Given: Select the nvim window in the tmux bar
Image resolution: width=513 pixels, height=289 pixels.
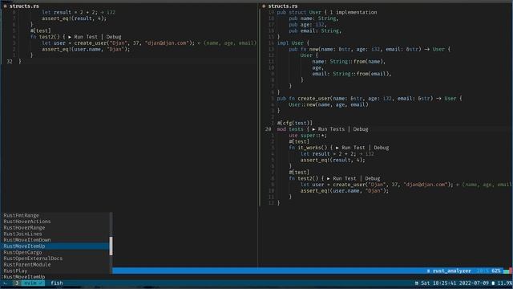Looking at the screenshot, I should pos(33,283).
